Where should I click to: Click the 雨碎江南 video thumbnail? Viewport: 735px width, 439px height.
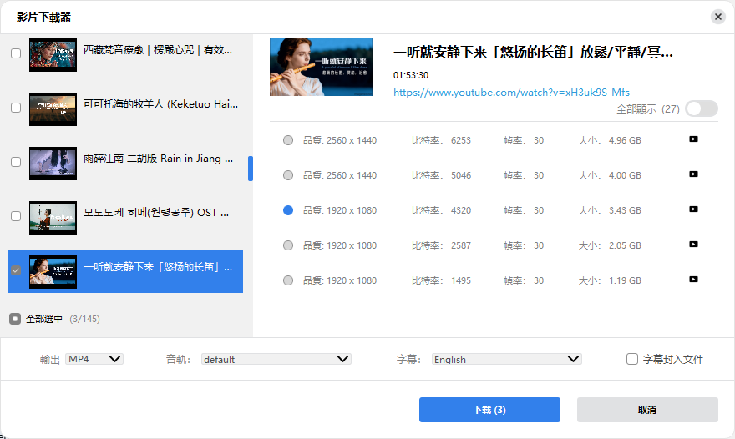coord(53,164)
